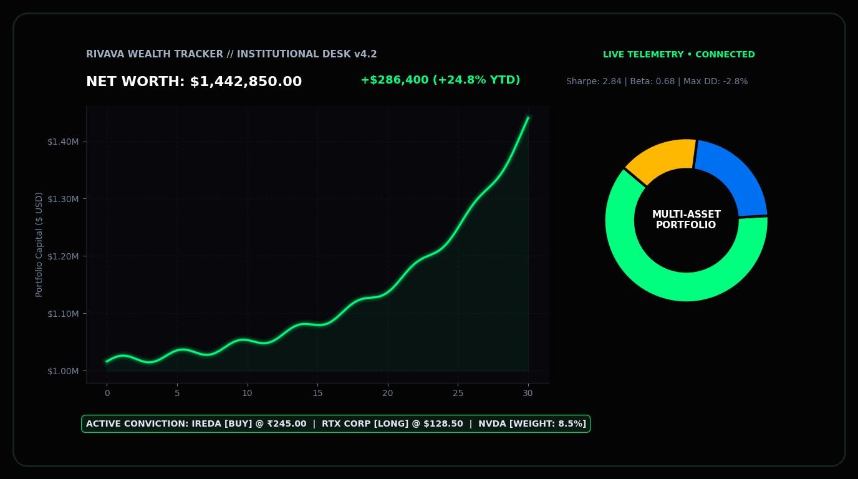Image resolution: width=858 pixels, height=479 pixels.
Task: Click the ACTIVE CONVICTION ticker banner
Action: click(x=336, y=423)
